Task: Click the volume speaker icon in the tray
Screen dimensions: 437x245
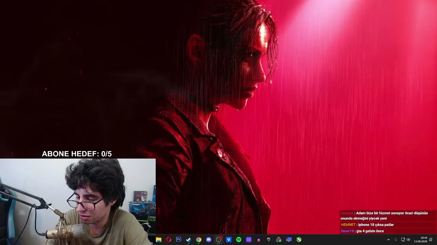Action: coord(408,240)
